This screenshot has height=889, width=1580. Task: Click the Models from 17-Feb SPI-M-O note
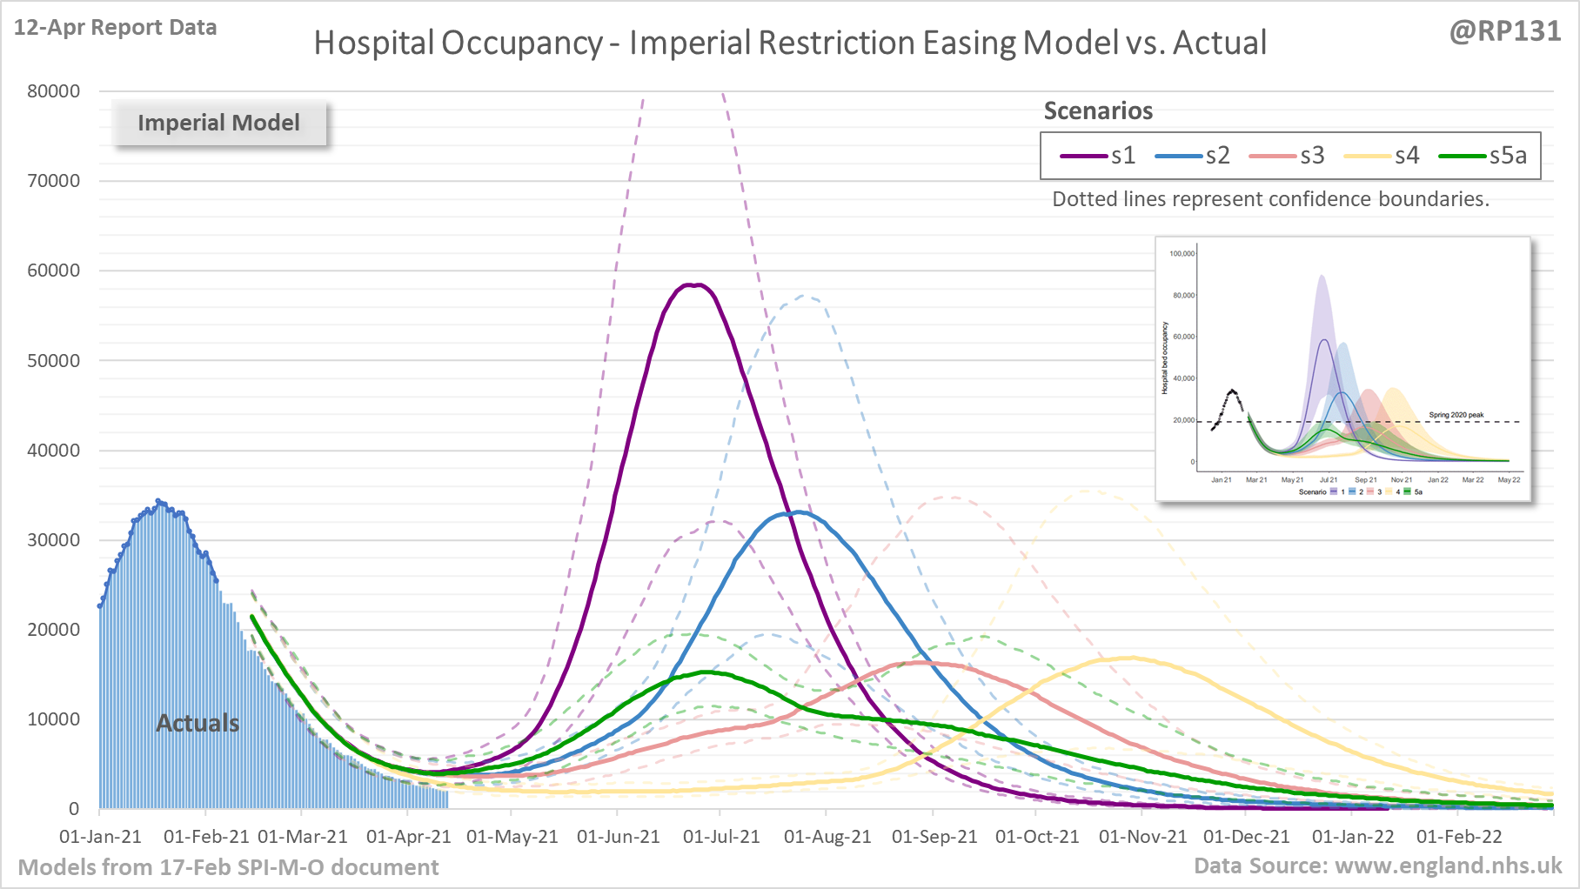(228, 867)
